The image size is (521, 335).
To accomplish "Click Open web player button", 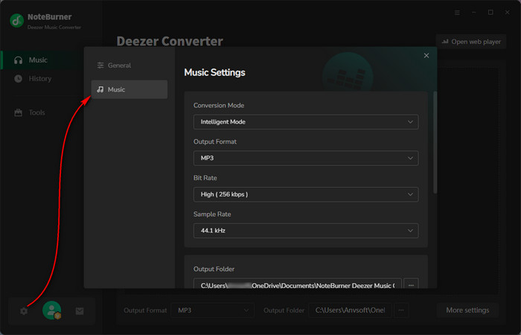I will pyautogui.click(x=471, y=42).
